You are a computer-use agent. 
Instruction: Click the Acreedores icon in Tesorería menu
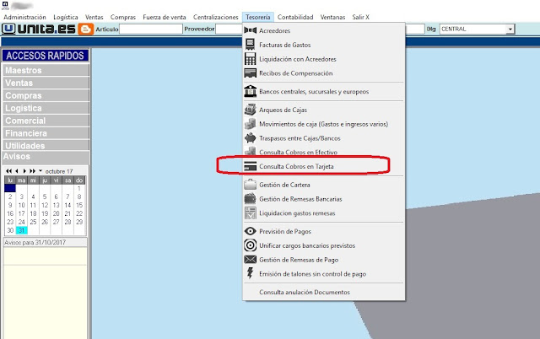(x=250, y=30)
